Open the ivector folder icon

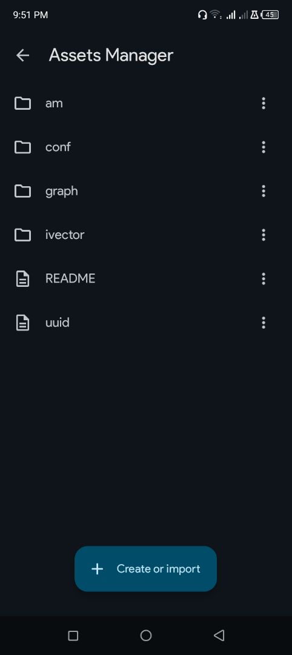(22, 235)
